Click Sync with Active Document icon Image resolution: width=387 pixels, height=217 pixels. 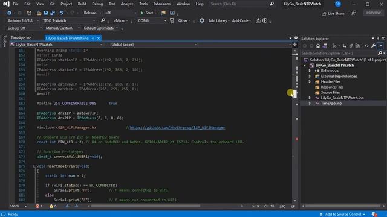pyautogui.click(x=344, y=46)
